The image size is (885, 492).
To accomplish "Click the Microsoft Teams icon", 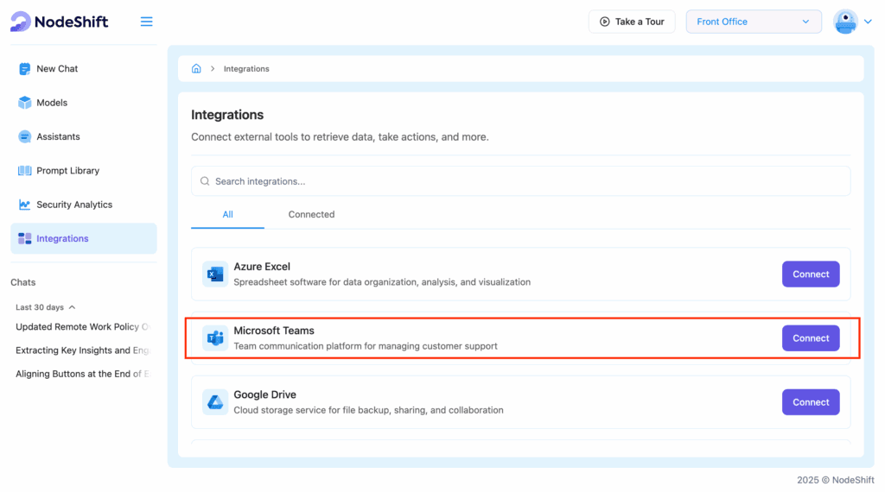I will tap(213, 338).
